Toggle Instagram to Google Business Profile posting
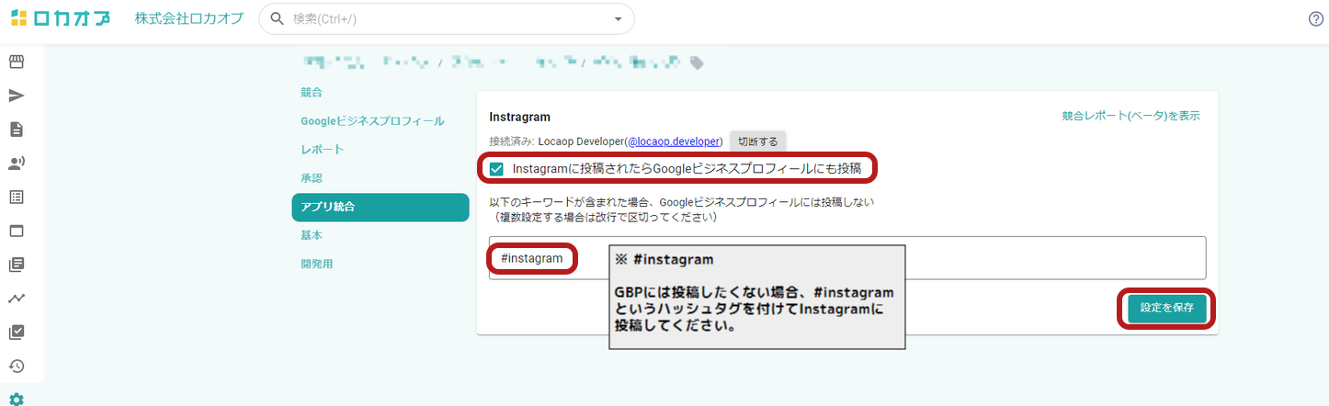1329x406 pixels. point(496,169)
